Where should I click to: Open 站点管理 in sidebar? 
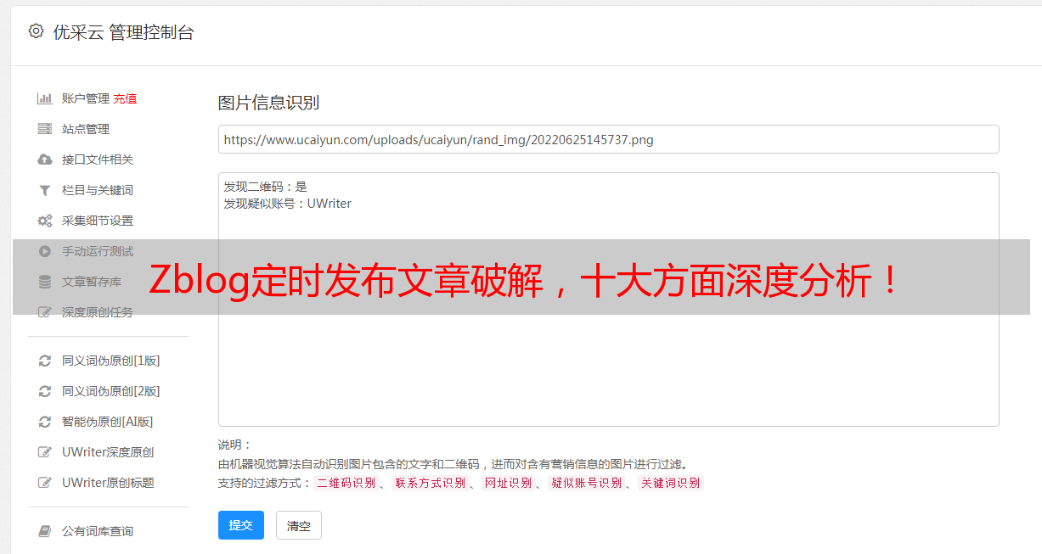click(x=86, y=129)
